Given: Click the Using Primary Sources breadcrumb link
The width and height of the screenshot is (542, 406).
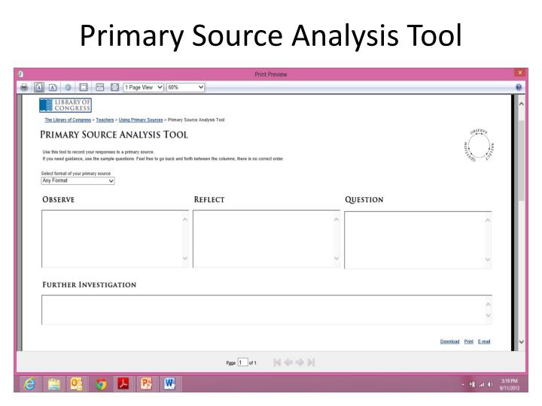Looking at the screenshot, I should point(141,120).
